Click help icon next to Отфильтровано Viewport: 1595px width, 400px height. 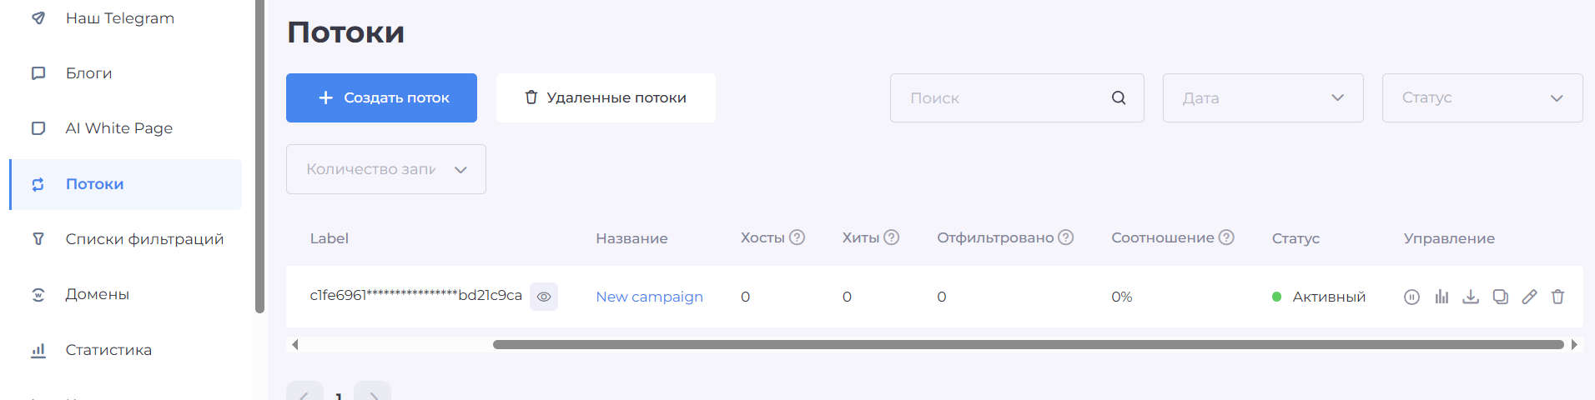(1065, 237)
